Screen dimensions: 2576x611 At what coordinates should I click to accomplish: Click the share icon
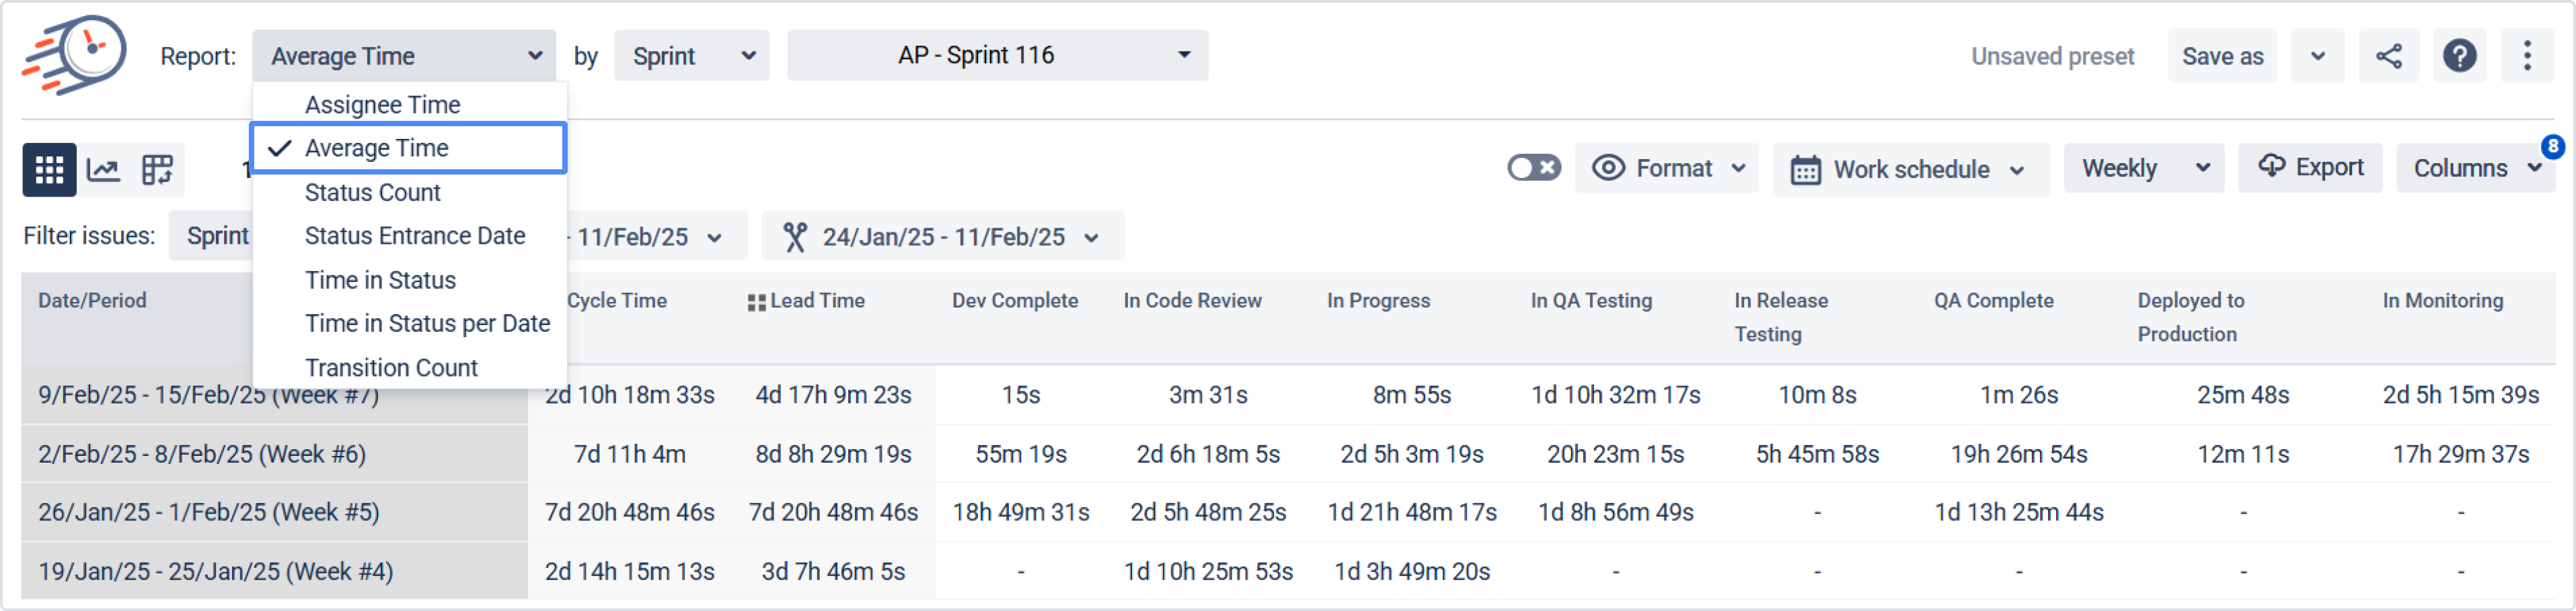(2388, 56)
